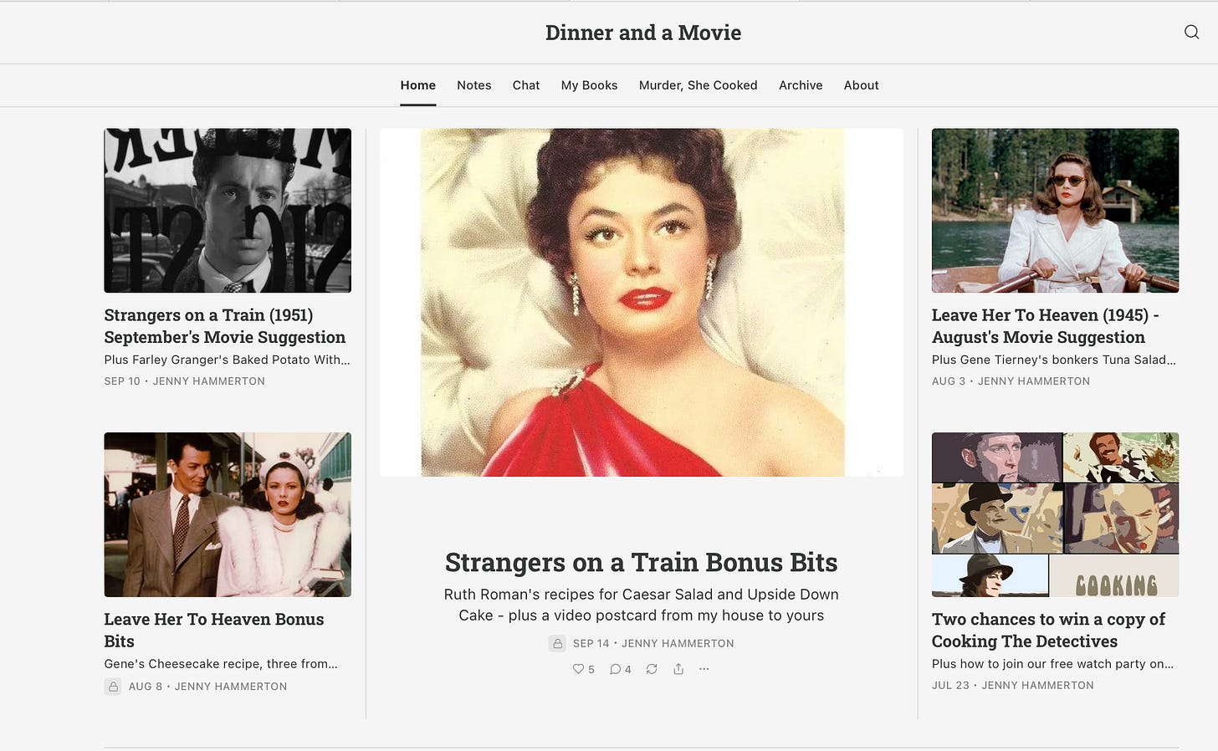Open the Chat tab

[526, 85]
